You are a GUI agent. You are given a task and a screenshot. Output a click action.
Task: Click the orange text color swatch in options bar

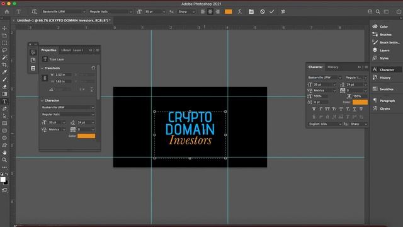tap(228, 11)
